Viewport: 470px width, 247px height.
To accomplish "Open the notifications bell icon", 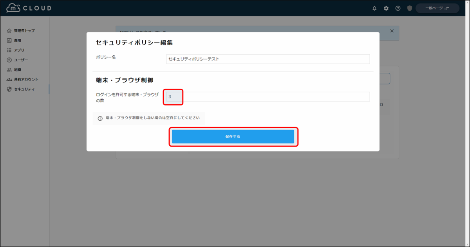I will pos(374,8).
